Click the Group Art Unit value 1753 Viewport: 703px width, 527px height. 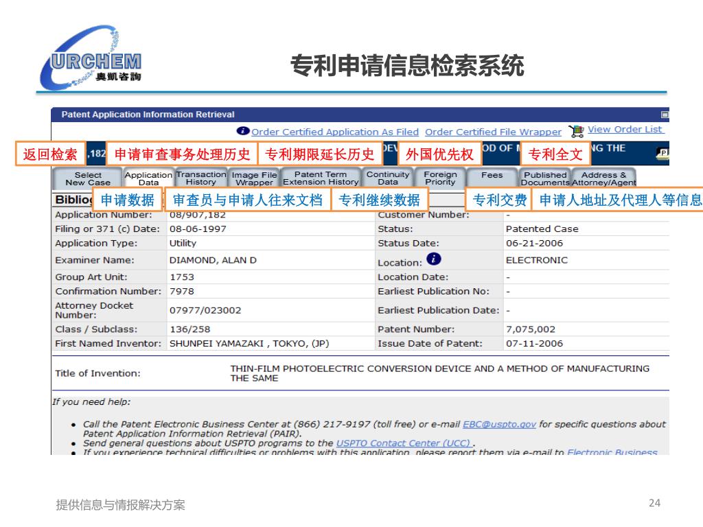[182, 277]
